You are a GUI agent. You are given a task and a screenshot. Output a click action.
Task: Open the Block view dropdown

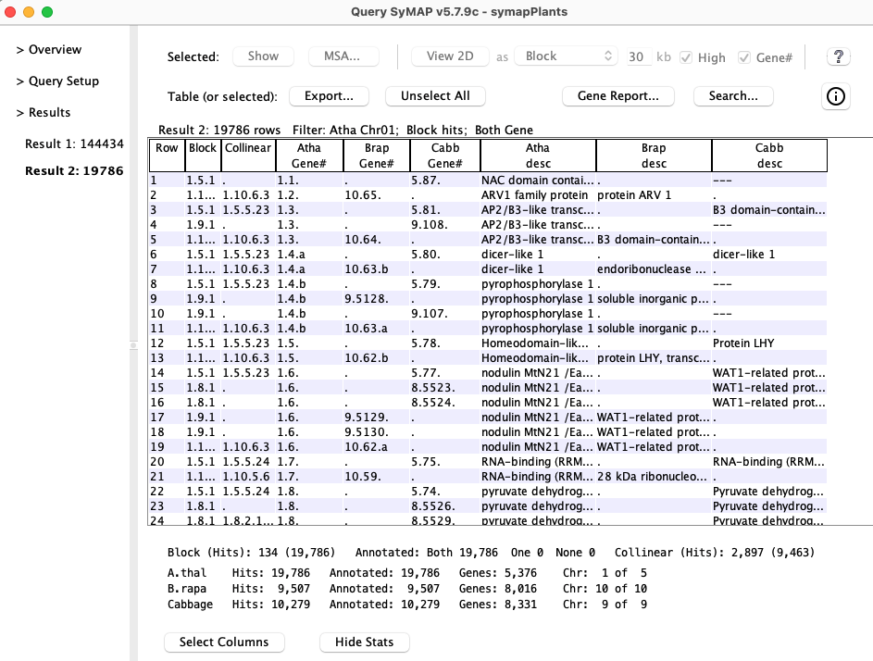565,56
